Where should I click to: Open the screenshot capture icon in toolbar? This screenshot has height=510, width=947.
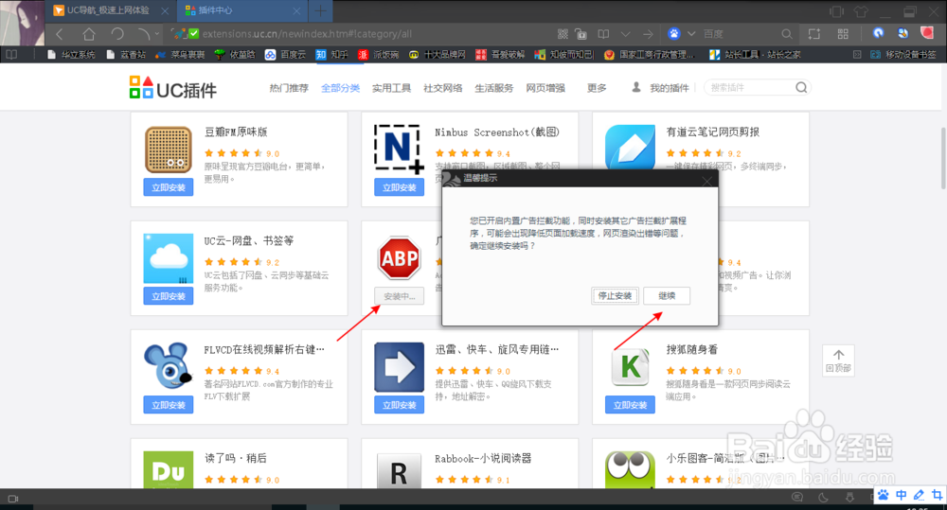[x=814, y=34]
